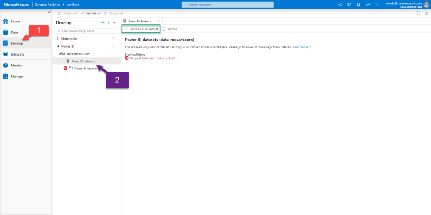Refresh the Power BI datasets list

pos(169,29)
